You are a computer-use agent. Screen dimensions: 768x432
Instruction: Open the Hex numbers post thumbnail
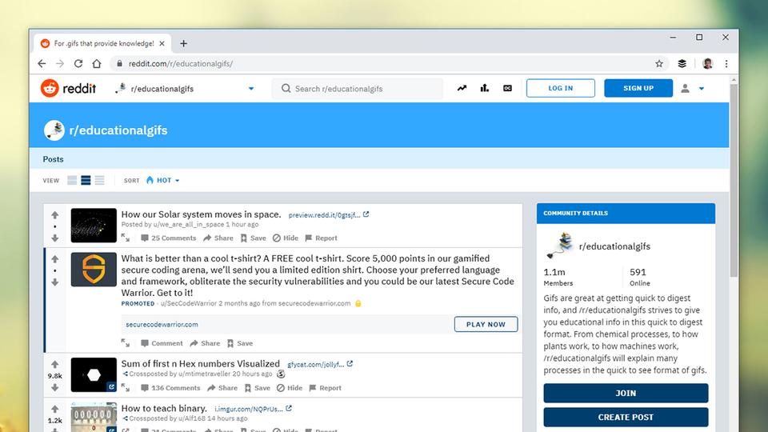tap(94, 374)
